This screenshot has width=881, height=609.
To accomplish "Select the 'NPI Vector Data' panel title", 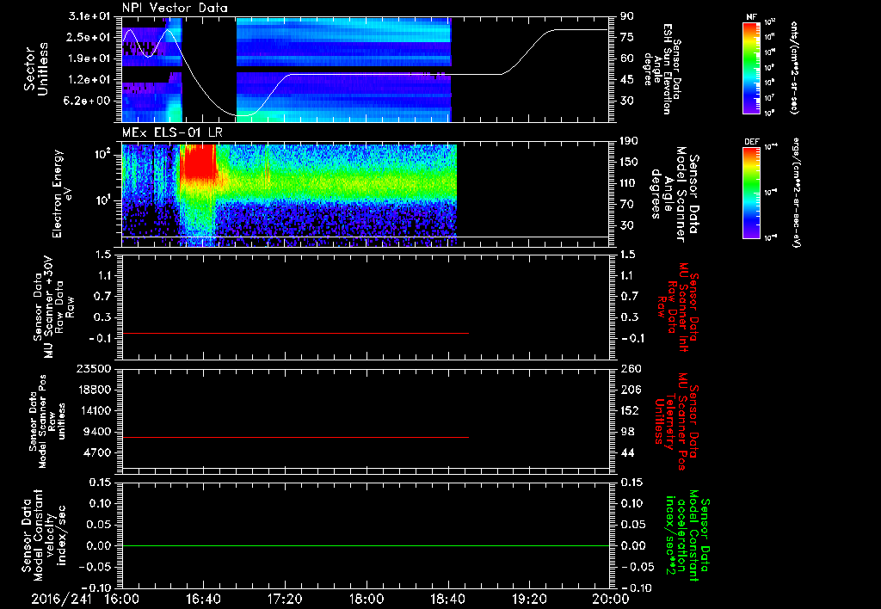I will click(175, 8).
